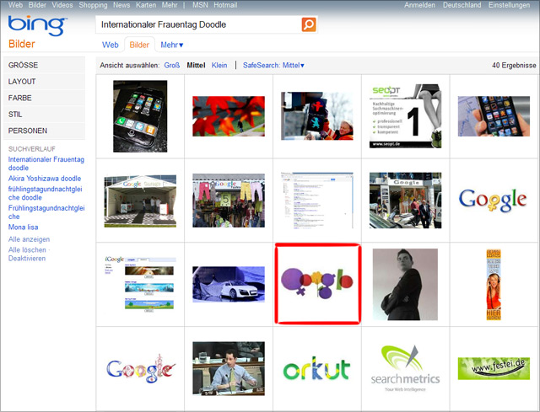Open the search results page screenshot thumbnail
This screenshot has height=412, width=540.
pos(317,201)
